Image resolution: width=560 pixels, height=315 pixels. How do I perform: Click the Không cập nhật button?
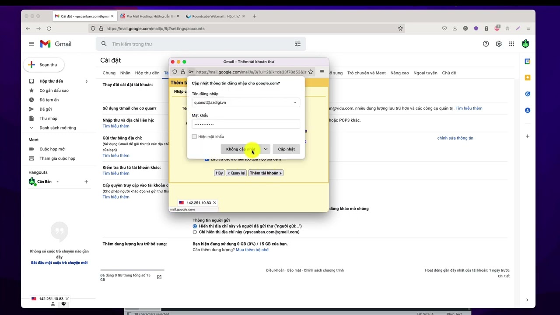(241, 149)
